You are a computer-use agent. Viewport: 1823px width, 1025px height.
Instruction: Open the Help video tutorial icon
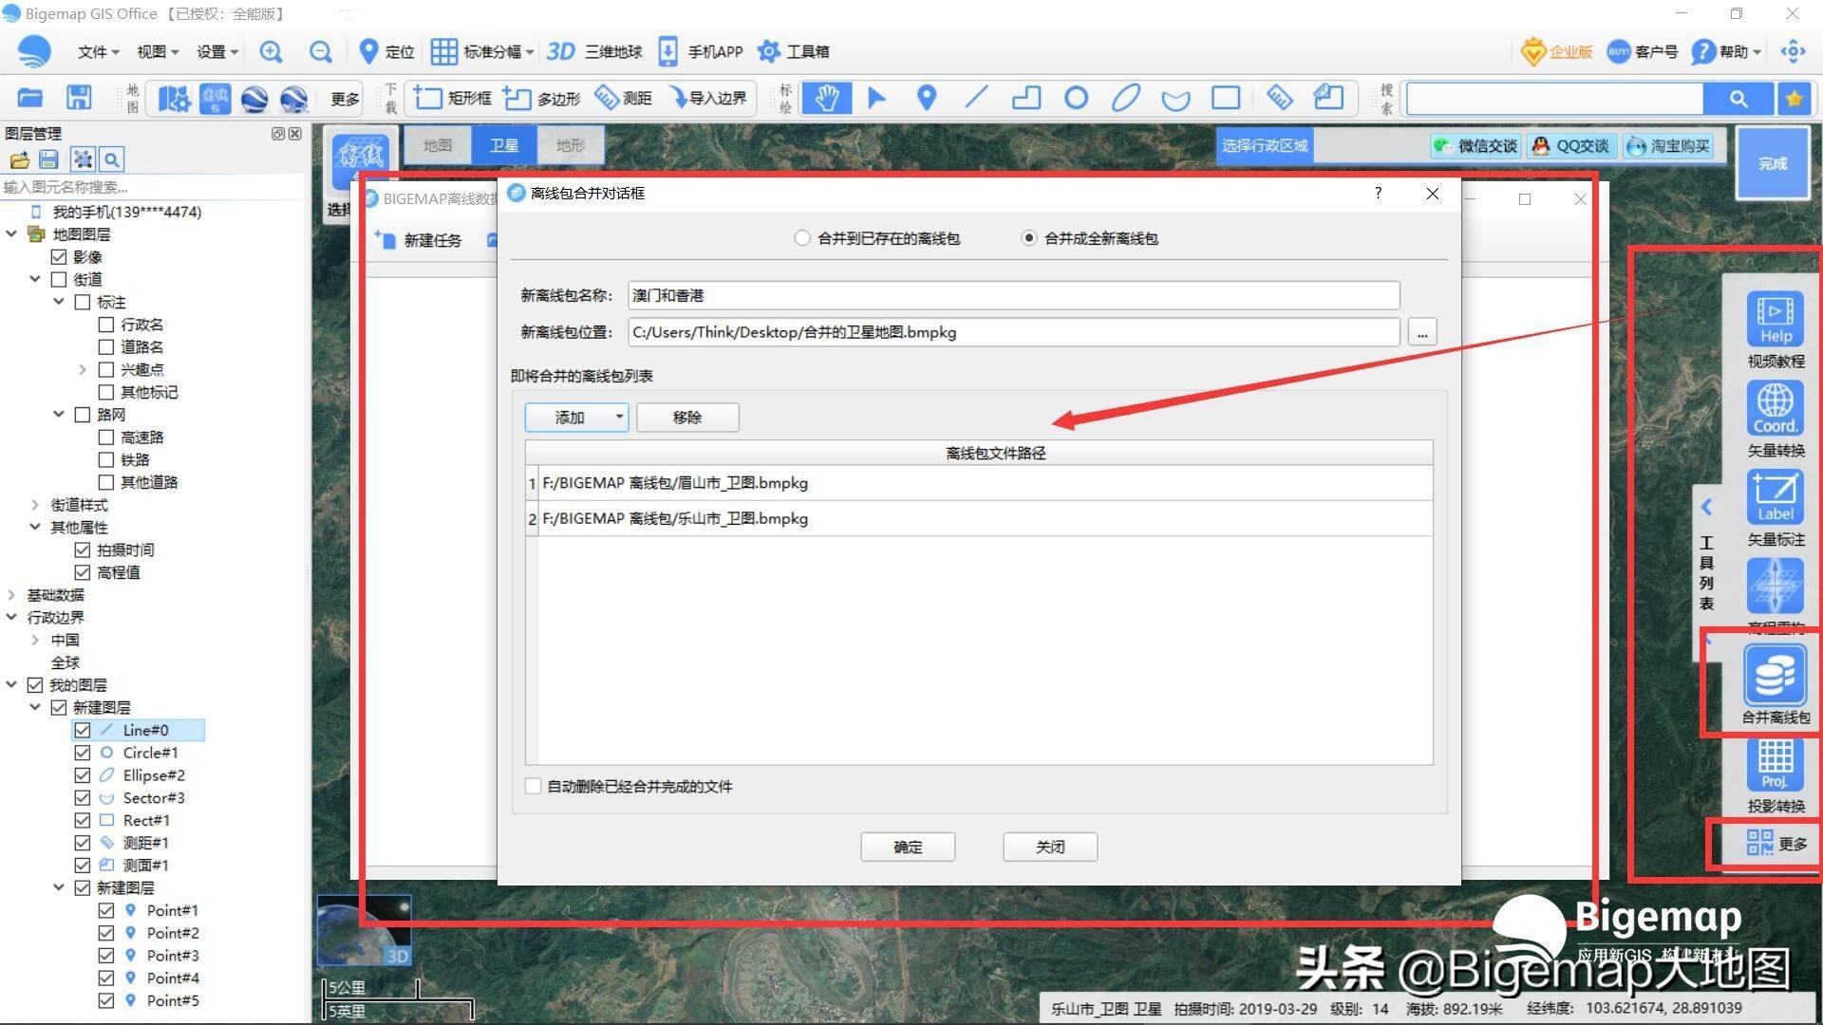point(1774,321)
